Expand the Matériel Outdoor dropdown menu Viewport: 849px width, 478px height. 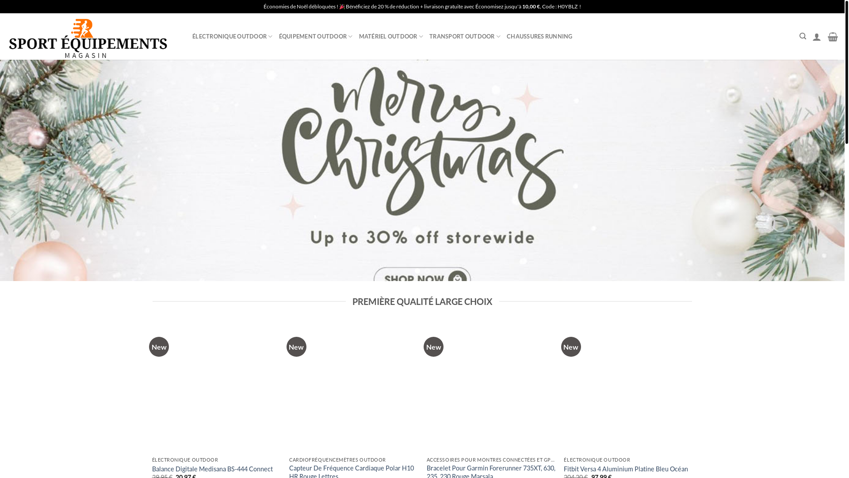[x=391, y=36]
